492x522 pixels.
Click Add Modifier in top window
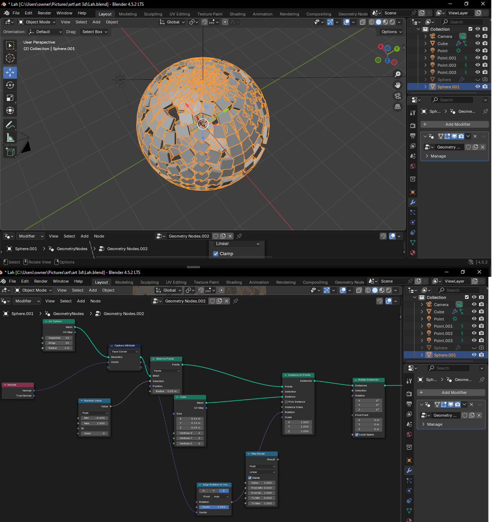tap(455, 124)
